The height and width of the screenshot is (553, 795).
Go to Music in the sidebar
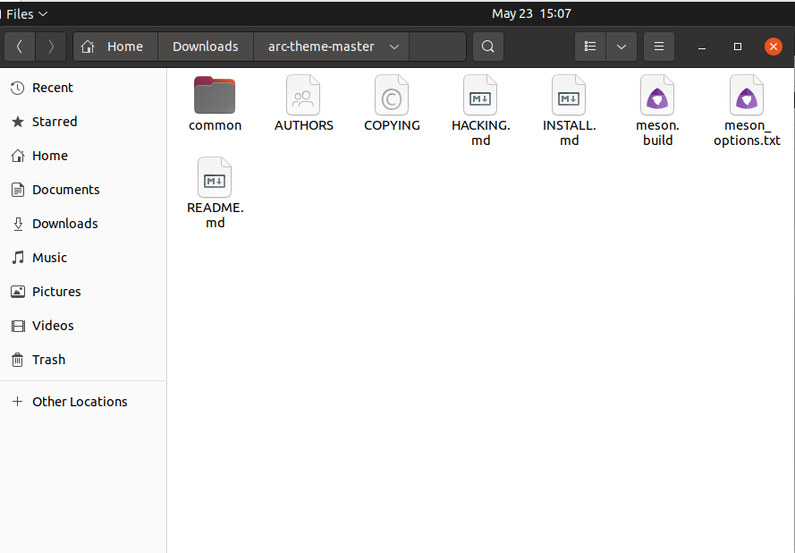84,258
